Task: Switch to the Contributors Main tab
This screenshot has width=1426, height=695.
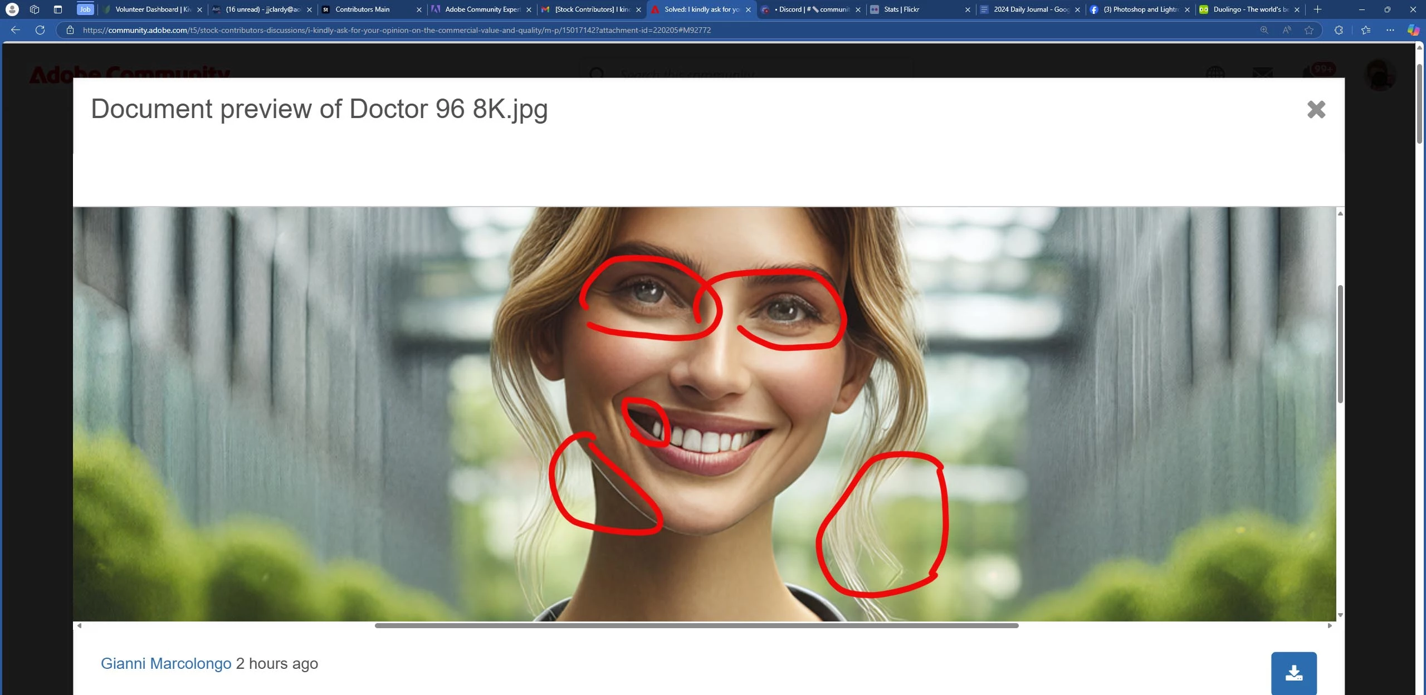Action: pyautogui.click(x=362, y=9)
